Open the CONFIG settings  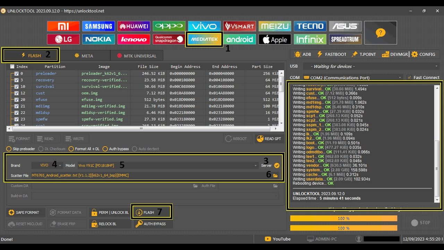pyautogui.click(x=423, y=54)
